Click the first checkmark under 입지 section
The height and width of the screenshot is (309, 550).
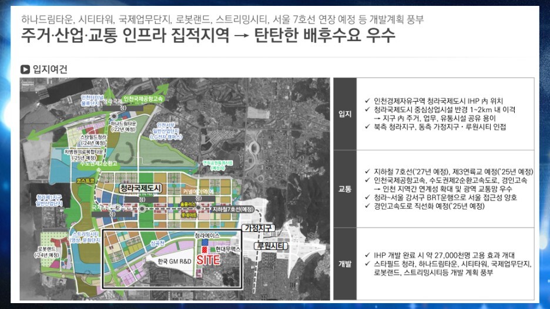tap(367, 101)
